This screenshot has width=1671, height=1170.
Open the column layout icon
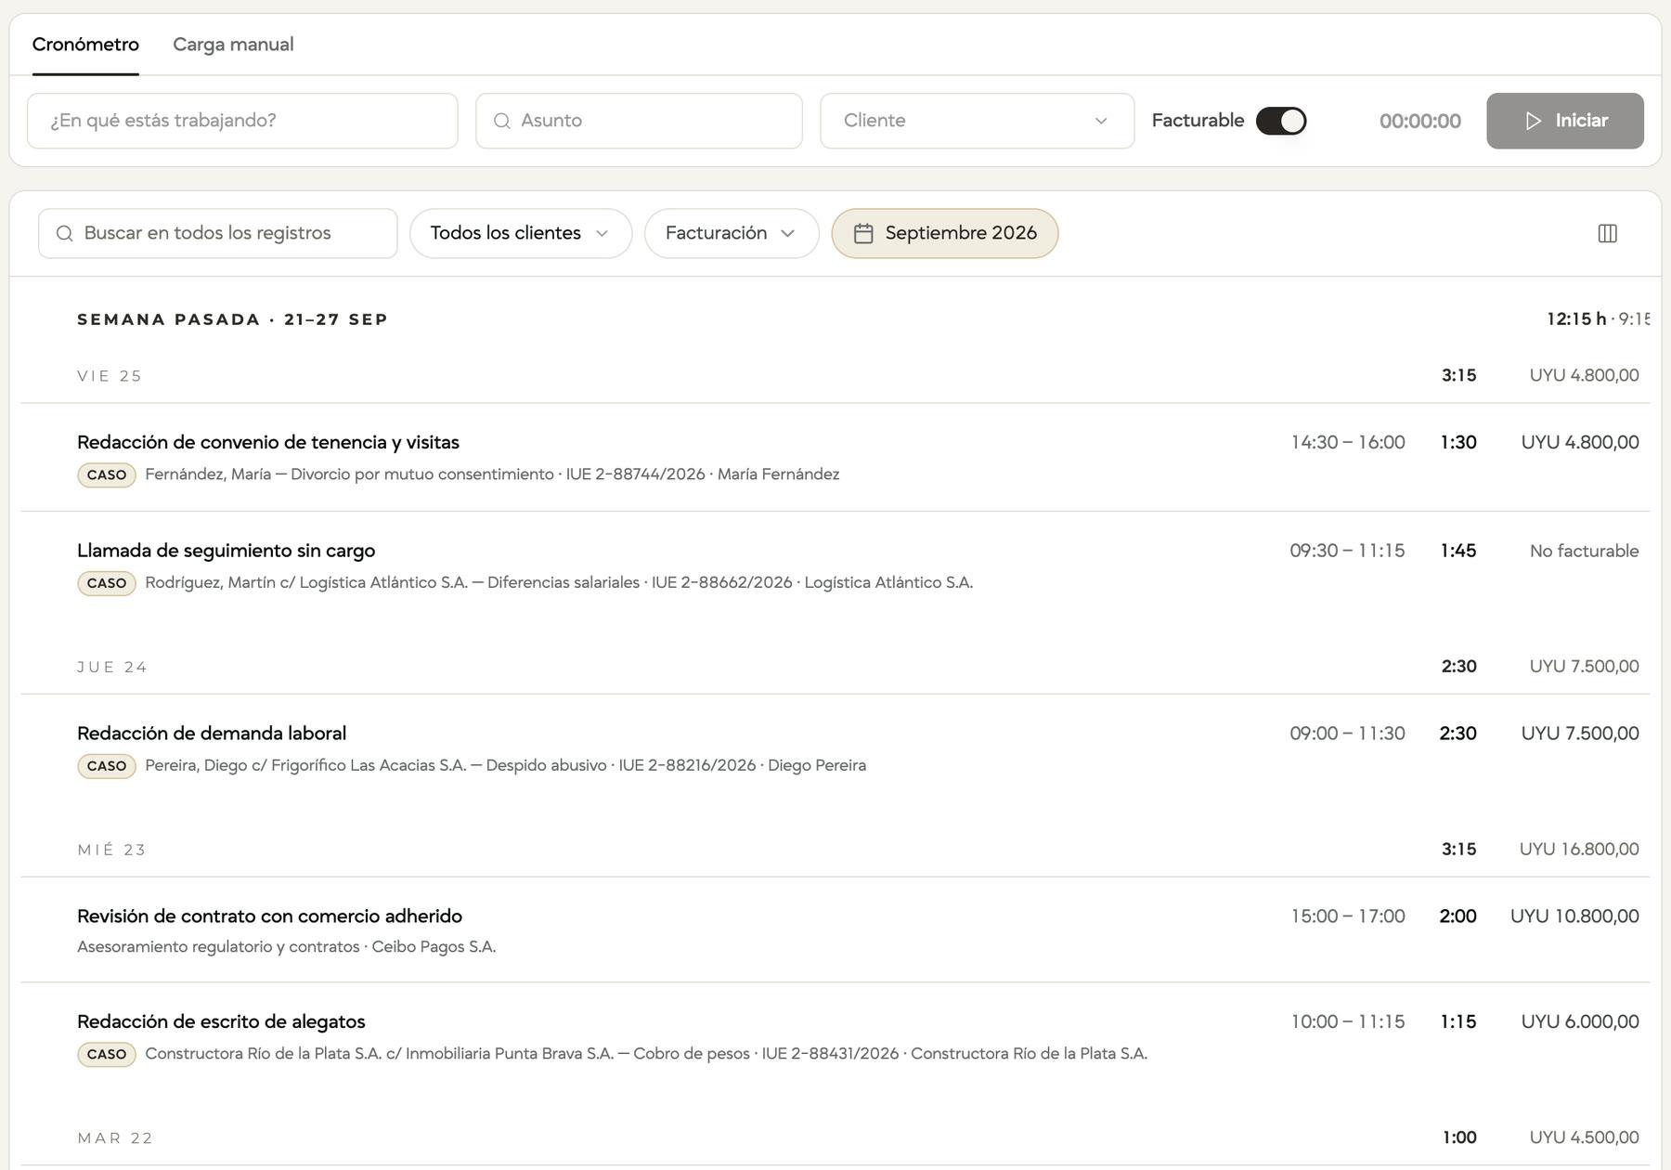(x=1607, y=233)
